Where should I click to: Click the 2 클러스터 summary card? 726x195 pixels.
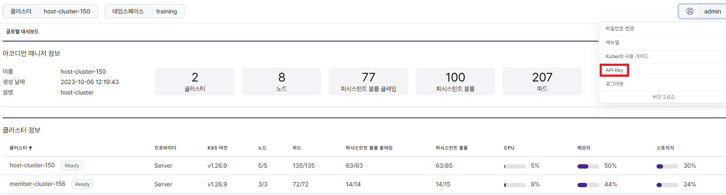195,81
